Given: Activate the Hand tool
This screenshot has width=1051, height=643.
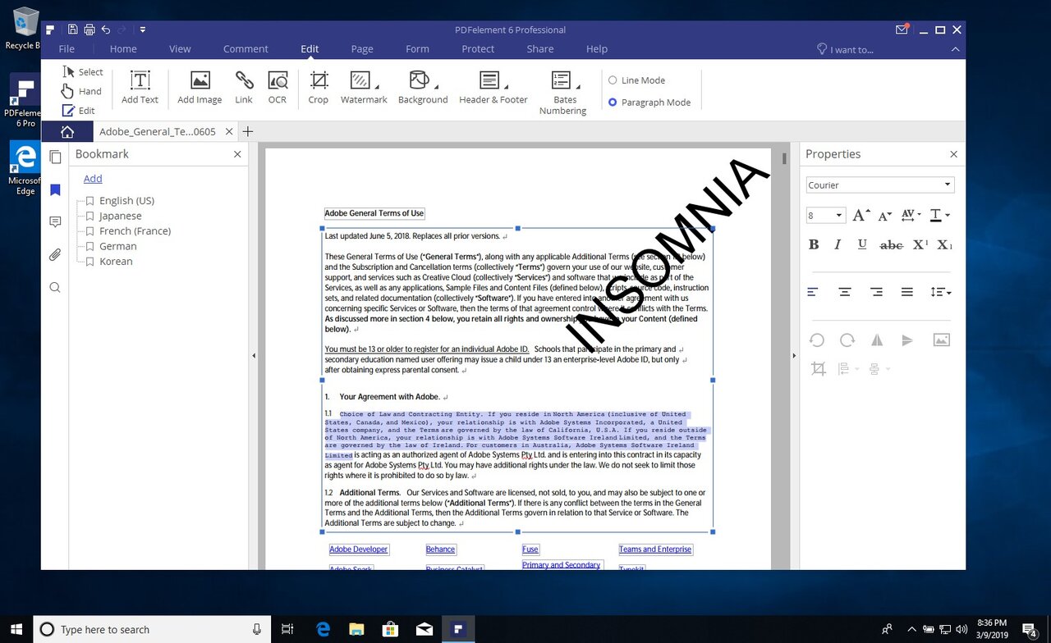Looking at the screenshot, I should (x=81, y=91).
